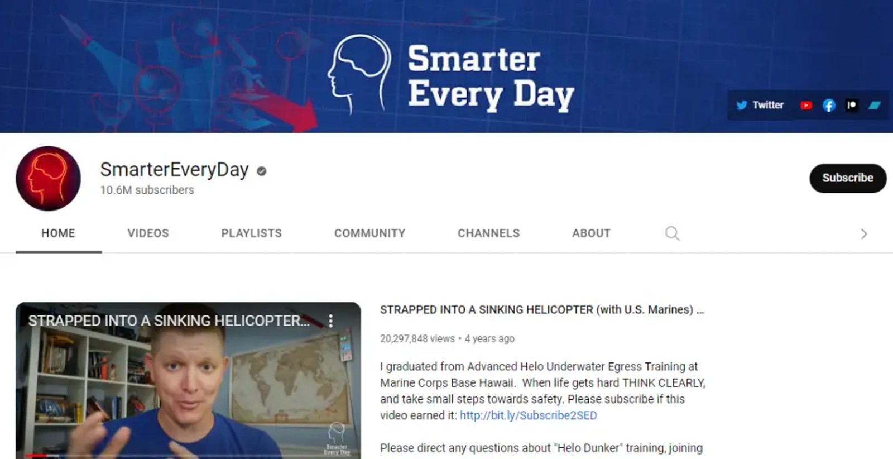The height and width of the screenshot is (459, 893).
Task: Open the Patreon icon in banner
Action: pyautogui.click(x=852, y=105)
